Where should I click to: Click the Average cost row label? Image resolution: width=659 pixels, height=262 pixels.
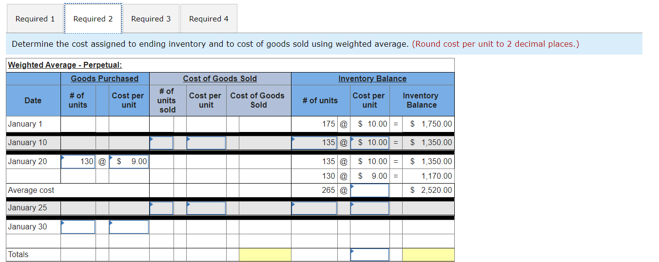(x=31, y=190)
